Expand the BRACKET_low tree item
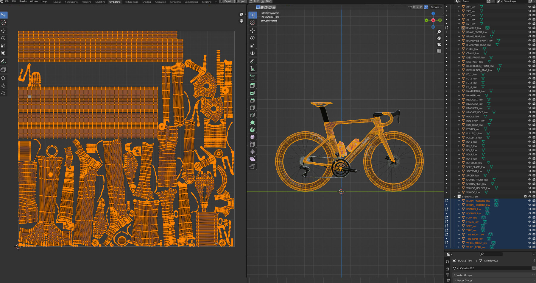The width and height of the screenshot is (536, 283). [459, 28]
